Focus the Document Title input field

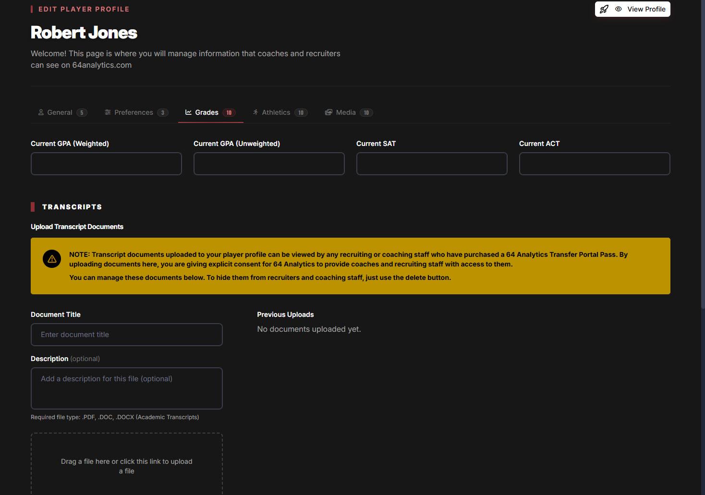[x=126, y=334]
